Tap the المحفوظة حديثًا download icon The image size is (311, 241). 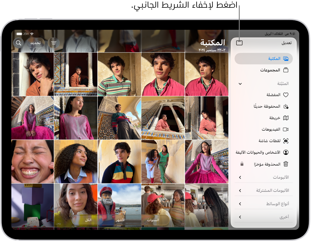286,106
